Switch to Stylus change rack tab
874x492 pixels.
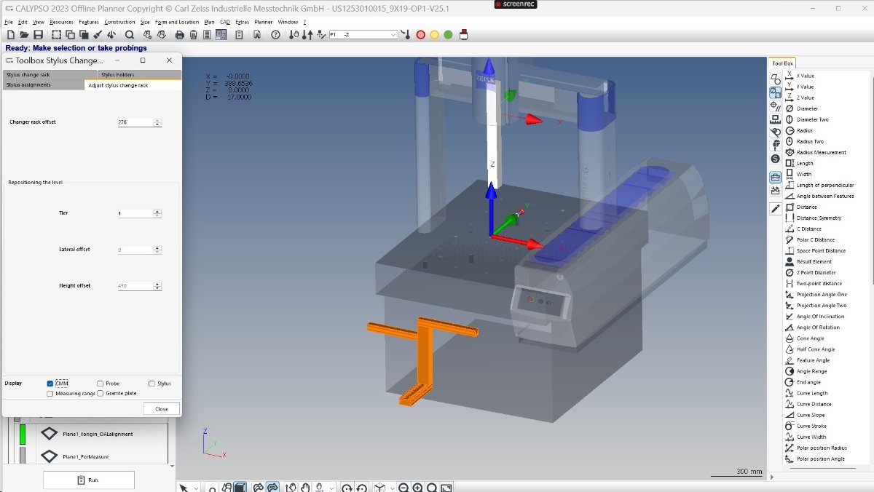pyautogui.click(x=49, y=74)
